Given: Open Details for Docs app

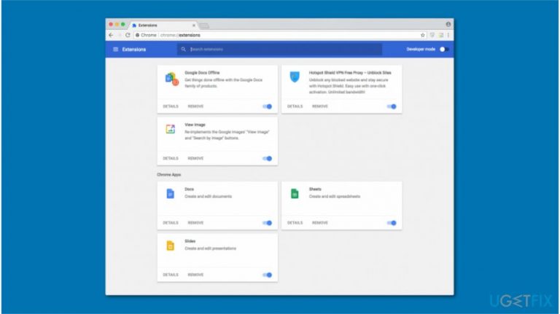Looking at the screenshot, I should coord(171,223).
